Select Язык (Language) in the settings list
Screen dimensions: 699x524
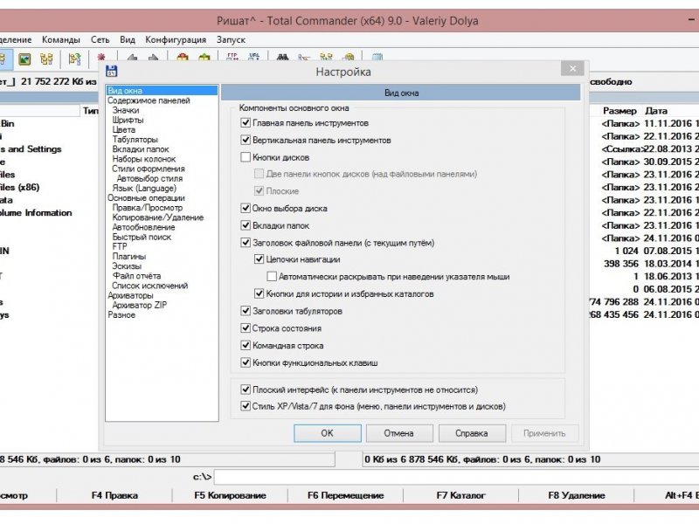click(144, 189)
